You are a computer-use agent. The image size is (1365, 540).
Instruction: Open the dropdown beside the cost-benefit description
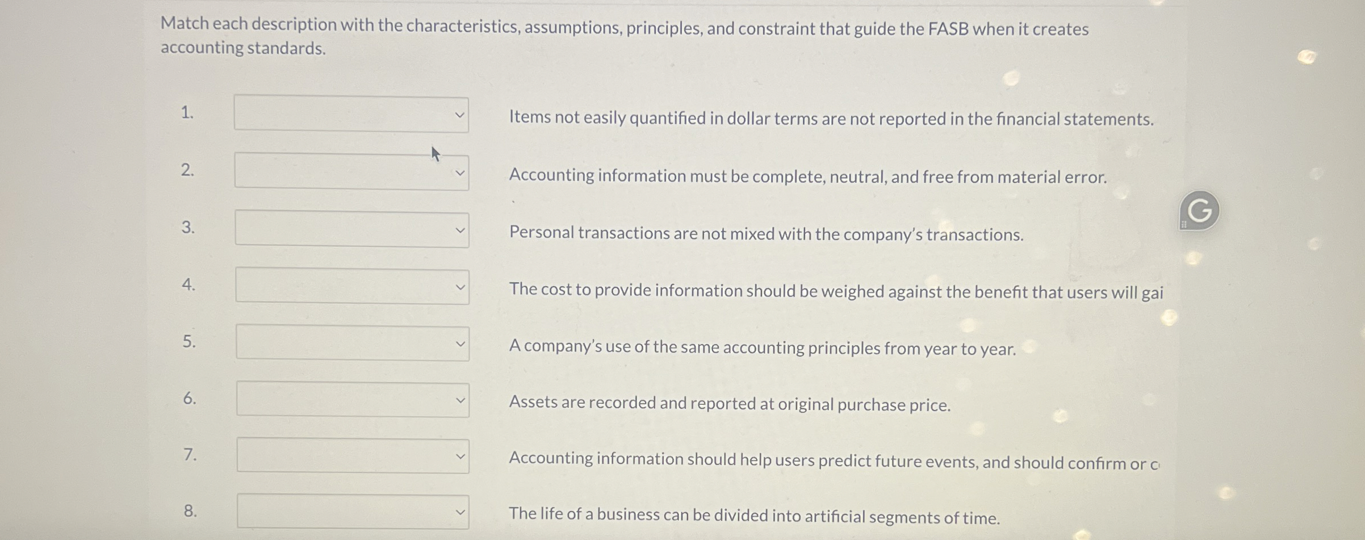tap(351, 287)
